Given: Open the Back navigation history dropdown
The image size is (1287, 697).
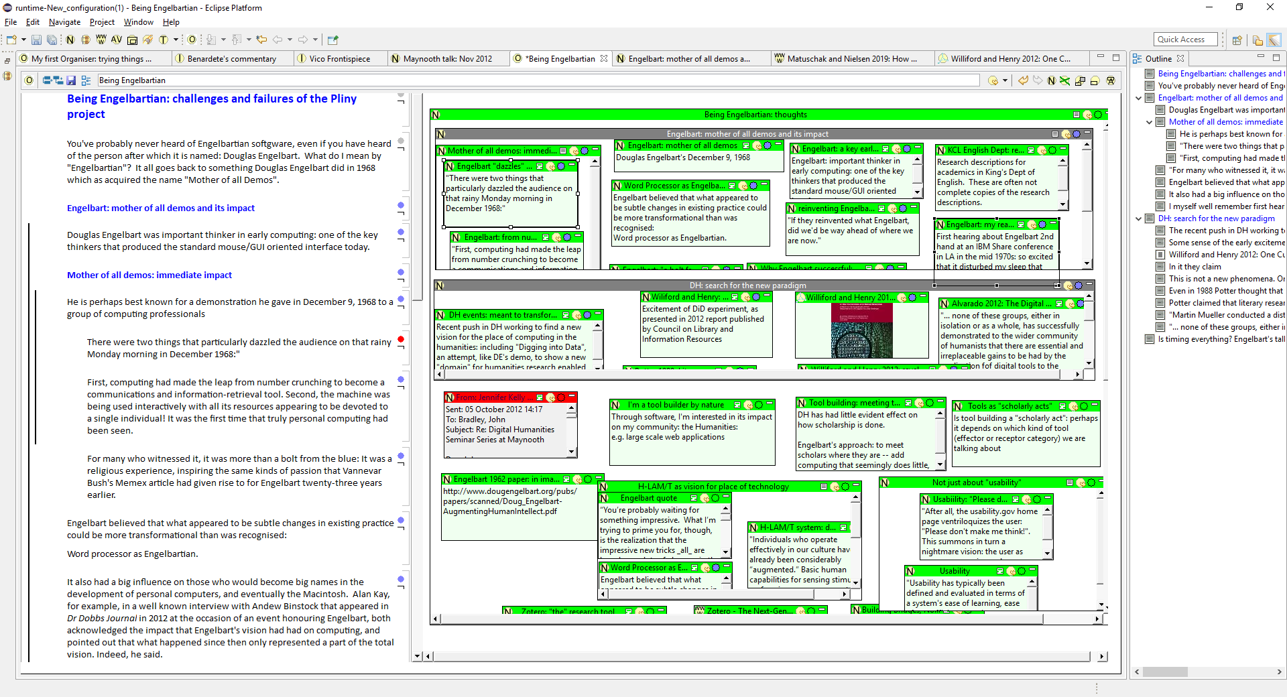Looking at the screenshot, I should tap(290, 40).
